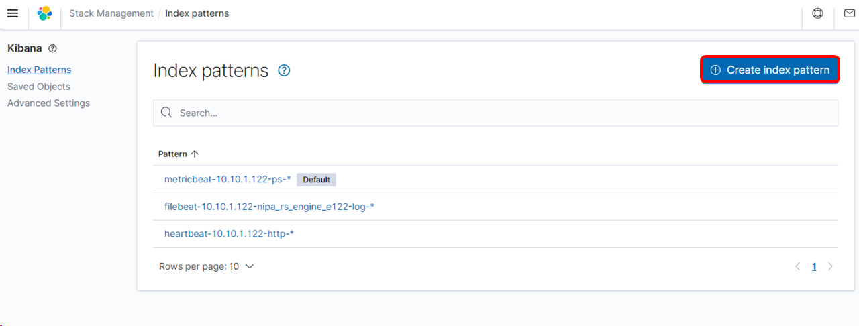Click the magnifier icon in search box
859x326 pixels.
click(x=166, y=113)
